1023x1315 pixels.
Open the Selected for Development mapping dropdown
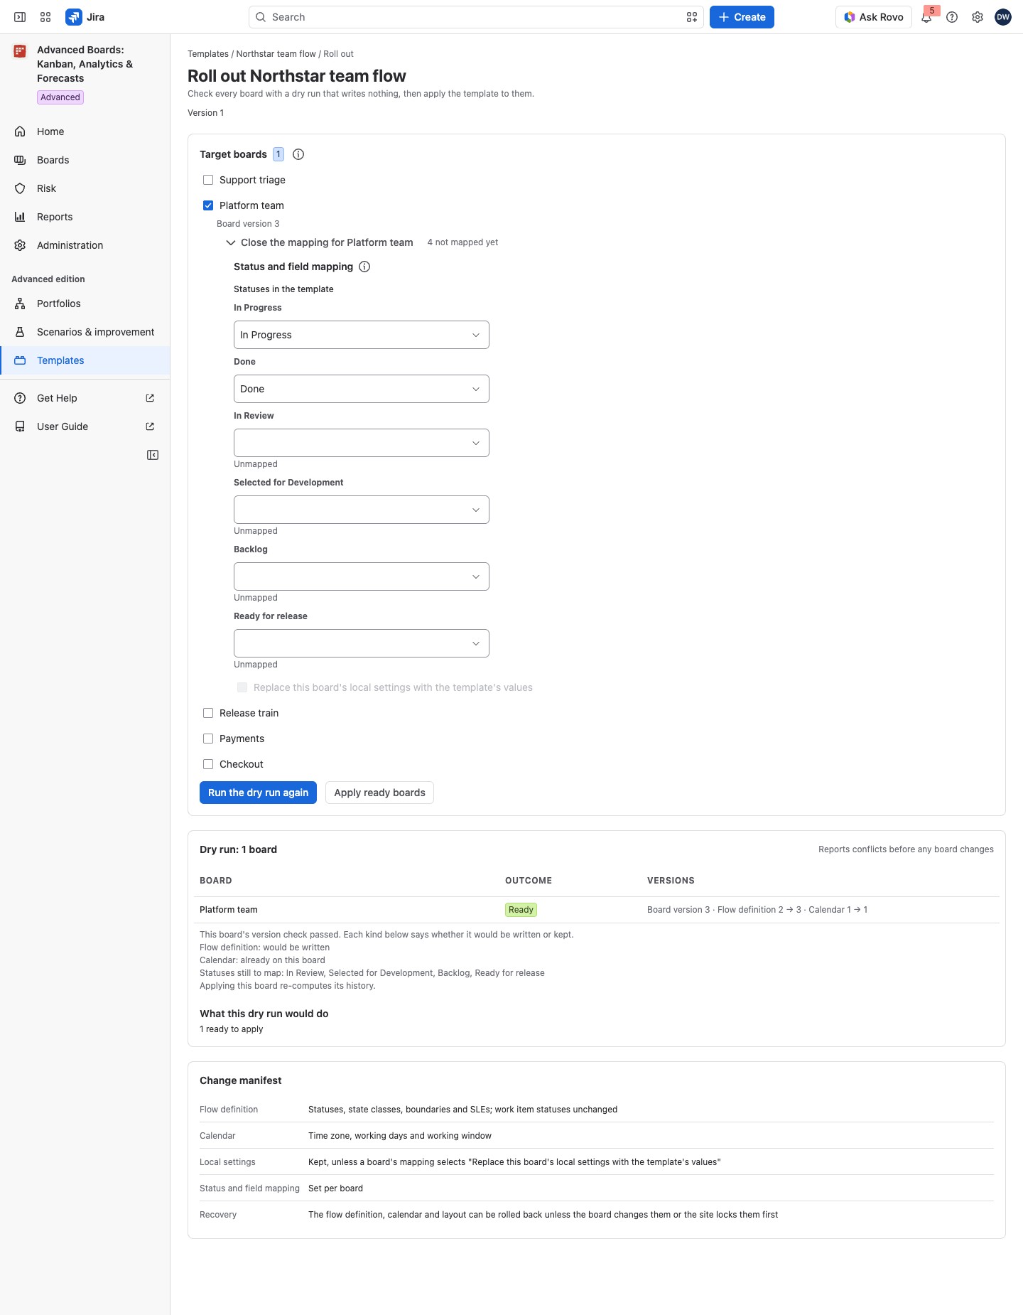click(362, 510)
